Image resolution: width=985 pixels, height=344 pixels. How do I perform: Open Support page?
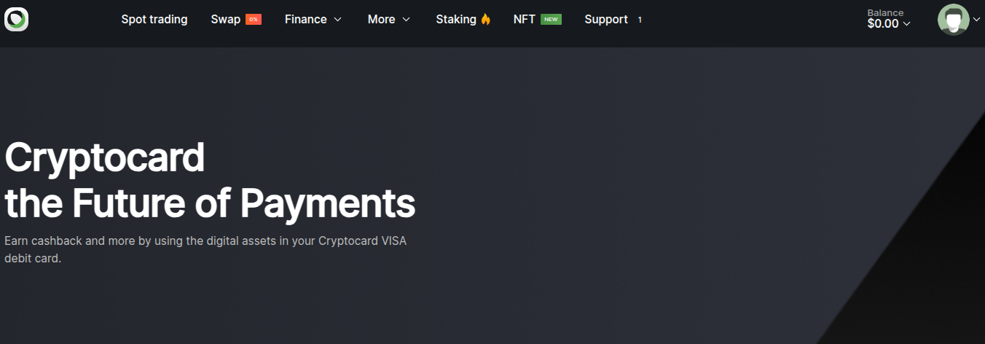pyautogui.click(x=606, y=20)
